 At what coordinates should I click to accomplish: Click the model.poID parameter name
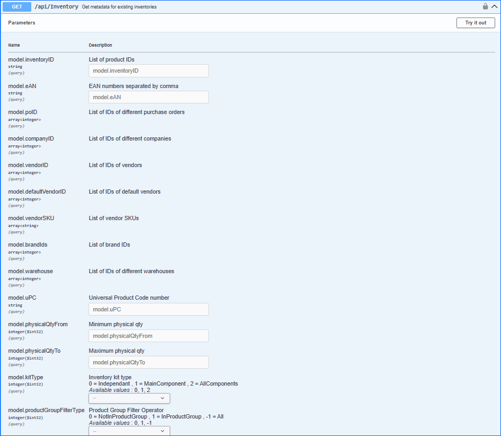point(23,112)
